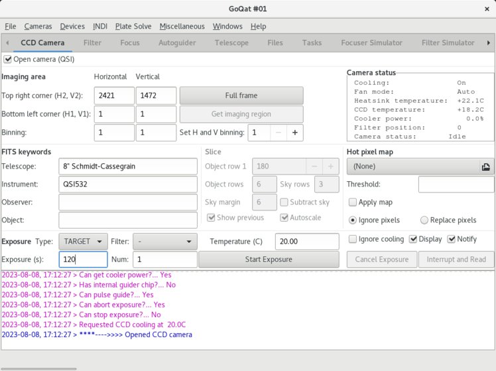
Task: Click the V2 field showing 1472
Action: tap(156, 96)
